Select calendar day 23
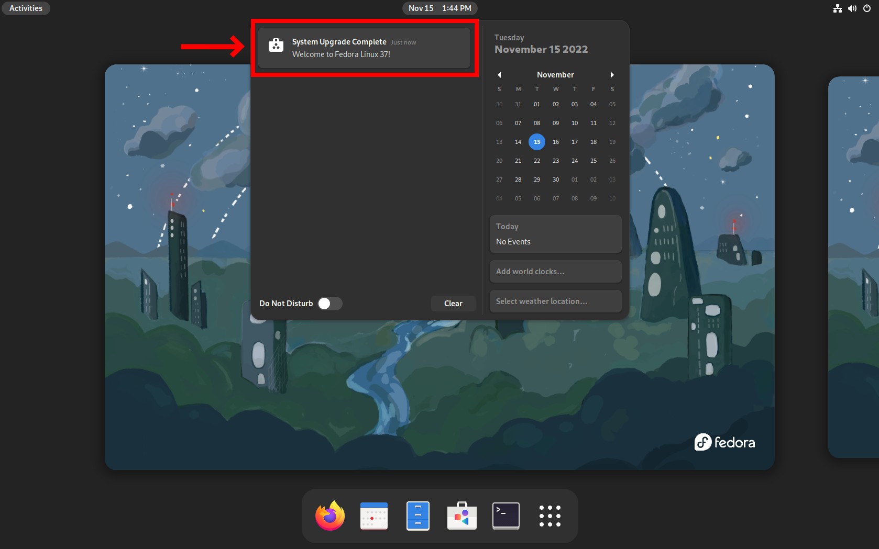 [x=556, y=161]
